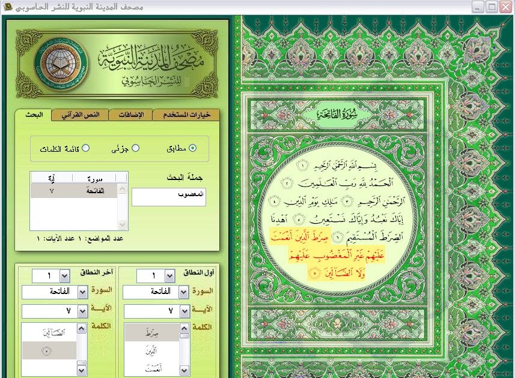Viewport: 515px width, 378px height.
Task: Expand the الآية dropdown under أول النطاق
Action: (x=185, y=311)
